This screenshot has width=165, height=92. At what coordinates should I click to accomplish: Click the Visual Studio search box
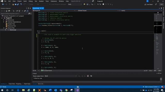tap(82, 1)
